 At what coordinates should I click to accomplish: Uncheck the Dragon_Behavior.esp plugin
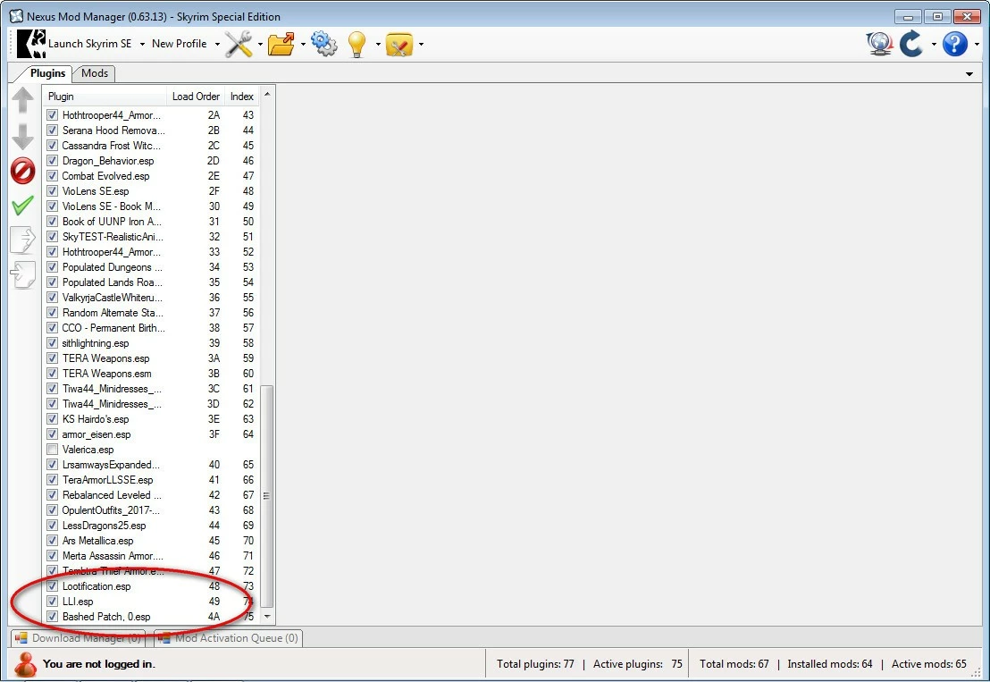pyautogui.click(x=53, y=161)
